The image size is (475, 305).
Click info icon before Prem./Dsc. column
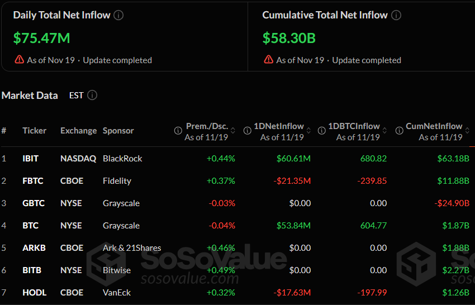click(x=178, y=131)
